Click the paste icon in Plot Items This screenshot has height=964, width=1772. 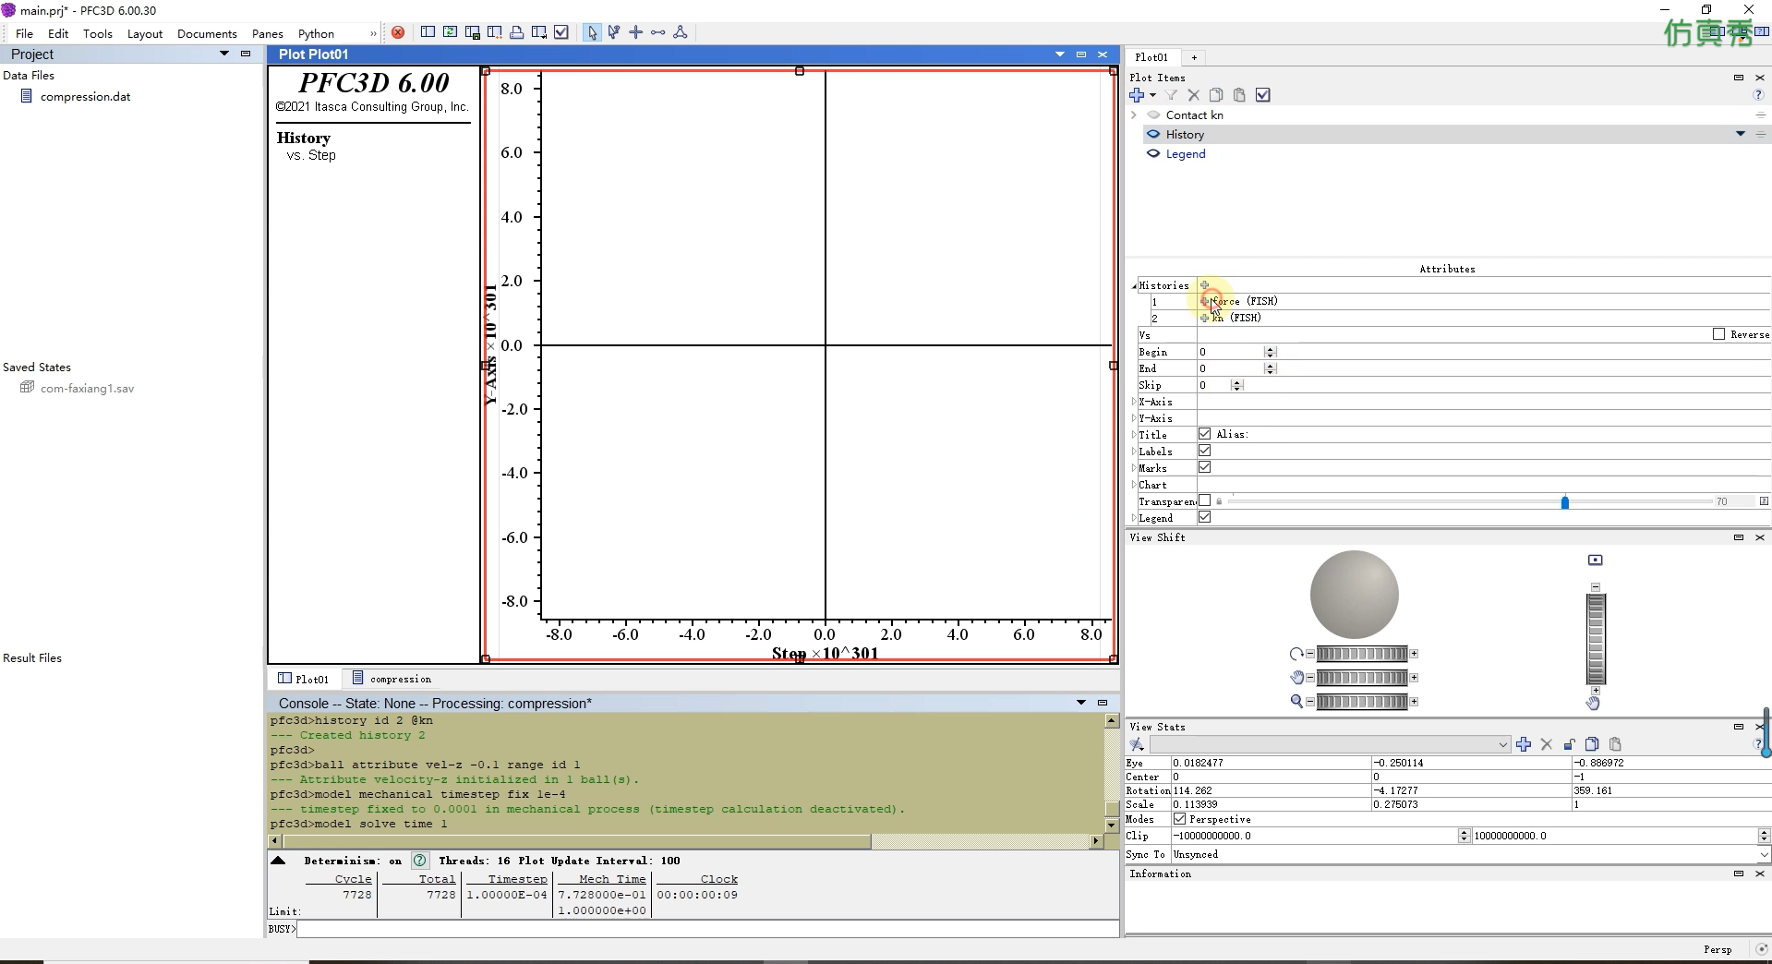pos(1239,95)
